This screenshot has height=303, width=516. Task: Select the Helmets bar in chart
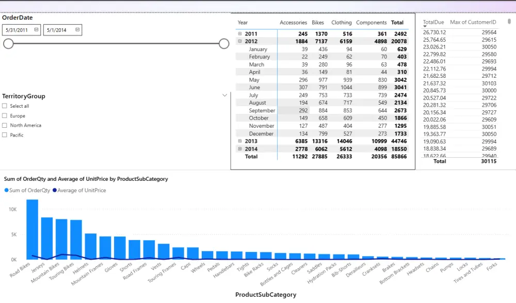pos(90,246)
